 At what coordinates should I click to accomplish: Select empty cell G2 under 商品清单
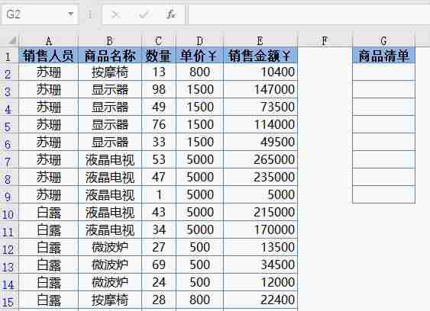coord(384,72)
